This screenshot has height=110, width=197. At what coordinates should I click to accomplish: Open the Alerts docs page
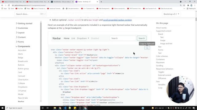tap(20, 54)
